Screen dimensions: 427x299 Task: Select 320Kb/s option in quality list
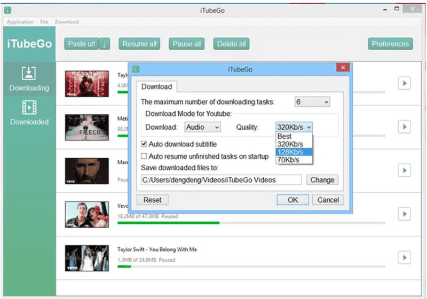[x=294, y=144]
